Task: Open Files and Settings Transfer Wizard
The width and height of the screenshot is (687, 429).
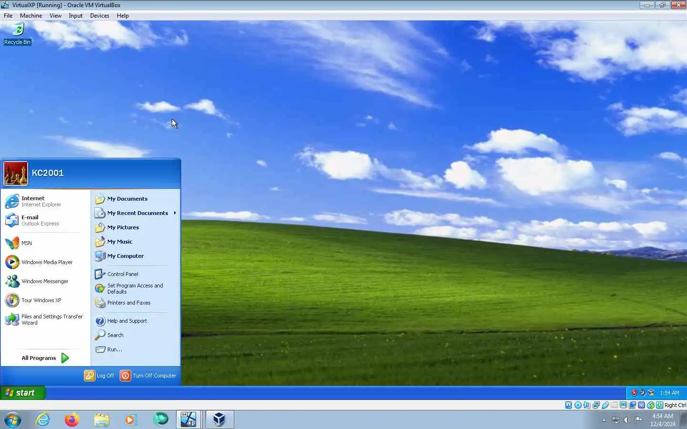Action: [x=45, y=319]
